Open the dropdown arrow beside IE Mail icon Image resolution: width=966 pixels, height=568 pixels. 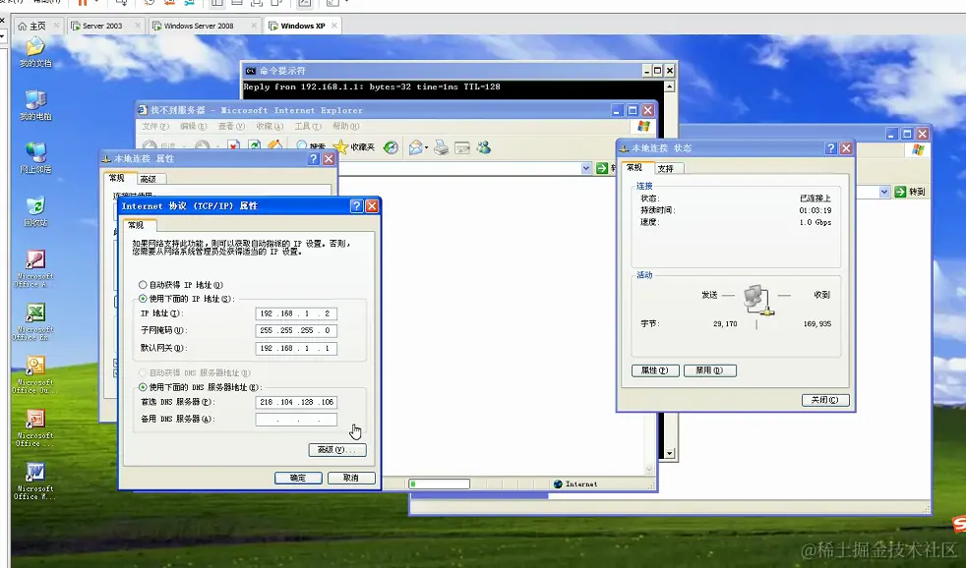426,147
